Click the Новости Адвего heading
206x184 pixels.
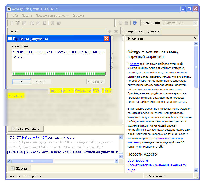(x=142, y=154)
